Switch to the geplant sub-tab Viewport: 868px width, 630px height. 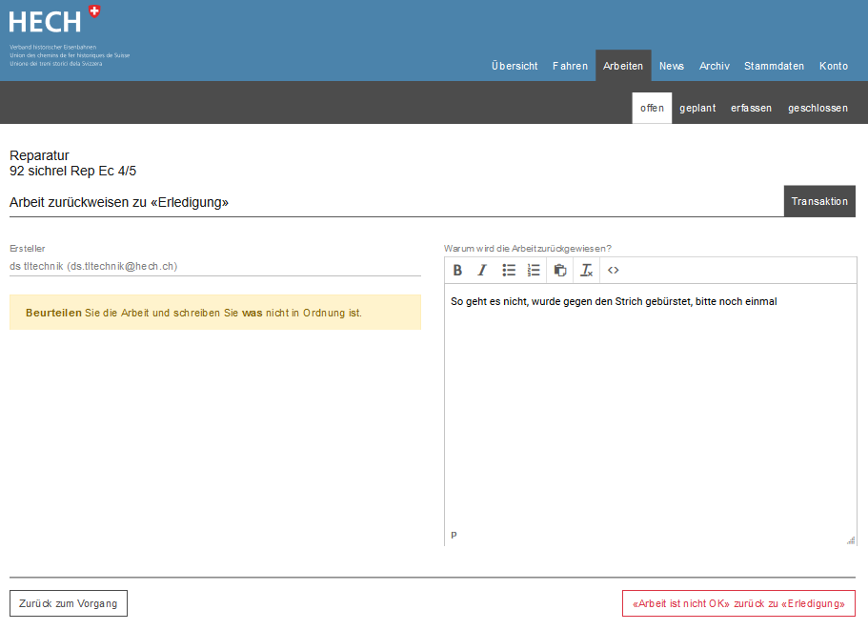697,109
